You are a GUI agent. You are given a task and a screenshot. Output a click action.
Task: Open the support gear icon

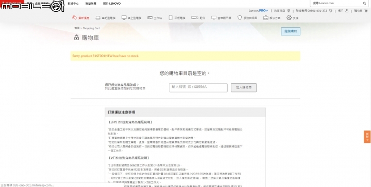(x=289, y=17)
